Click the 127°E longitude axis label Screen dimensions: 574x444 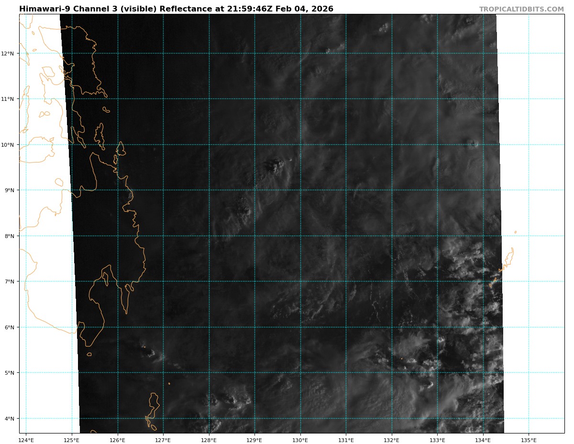tap(163, 440)
